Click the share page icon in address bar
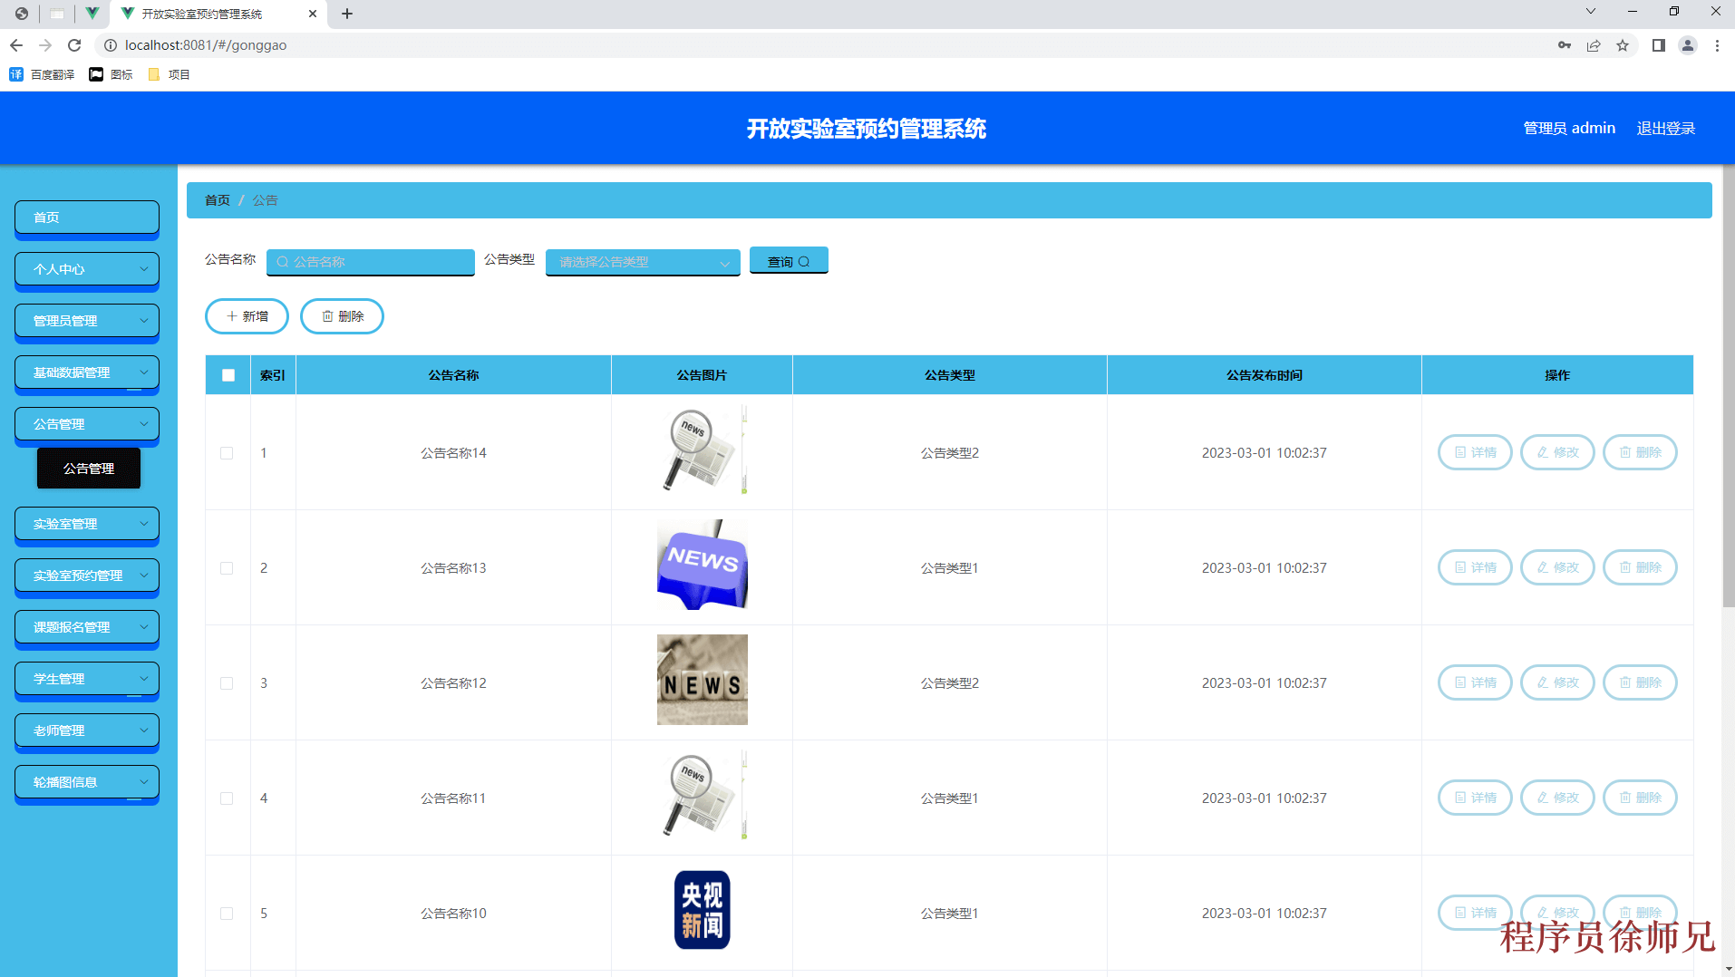The width and height of the screenshot is (1735, 977). (1594, 45)
